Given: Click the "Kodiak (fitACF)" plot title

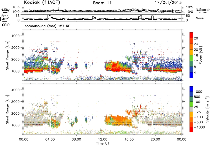Looking at the screenshot, I should tap(42, 2).
